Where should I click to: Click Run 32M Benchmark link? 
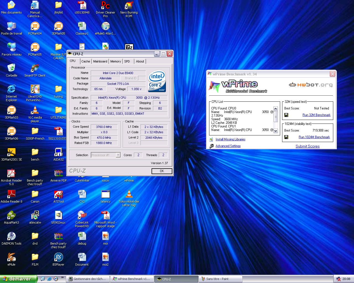316,115
